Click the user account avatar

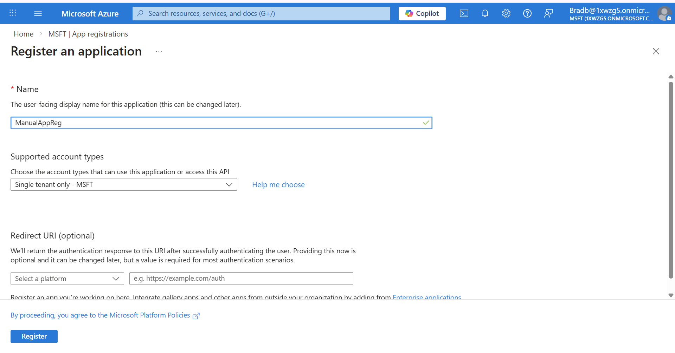pos(664,14)
